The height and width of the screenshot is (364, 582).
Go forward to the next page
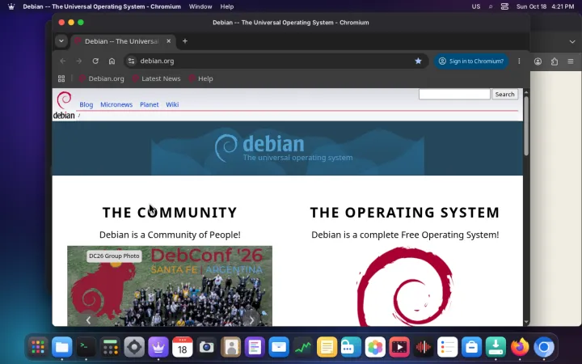pyautogui.click(x=79, y=61)
